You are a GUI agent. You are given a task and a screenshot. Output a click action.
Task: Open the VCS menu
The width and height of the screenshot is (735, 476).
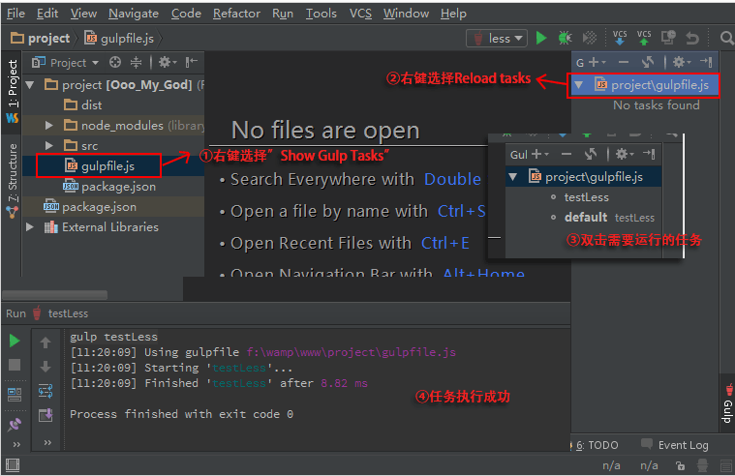pyautogui.click(x=360, y=14)
